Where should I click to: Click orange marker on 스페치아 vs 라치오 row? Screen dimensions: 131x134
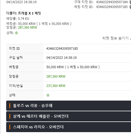point(10,127)
